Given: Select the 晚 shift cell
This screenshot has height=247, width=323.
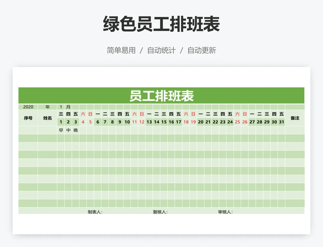Looking at the screenshot, I should point(76,130).
